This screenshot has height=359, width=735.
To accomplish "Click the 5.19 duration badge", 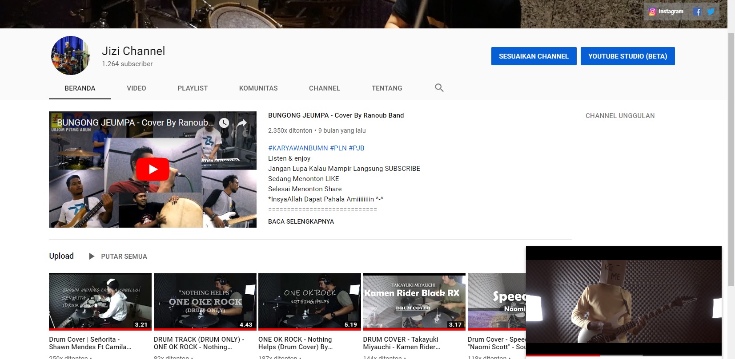I will [351, 324].
